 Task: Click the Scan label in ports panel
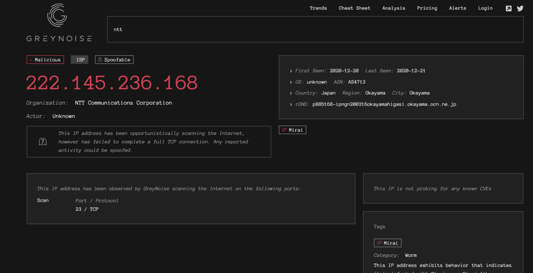pyautogui.click(x=43, y=200)
